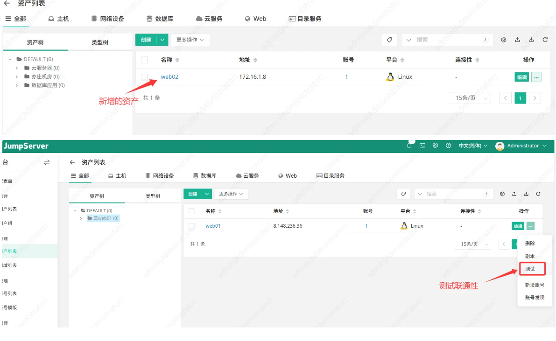Click the help question mark icon in the header
Screen dimensions: 556x341
coord(448,146)
